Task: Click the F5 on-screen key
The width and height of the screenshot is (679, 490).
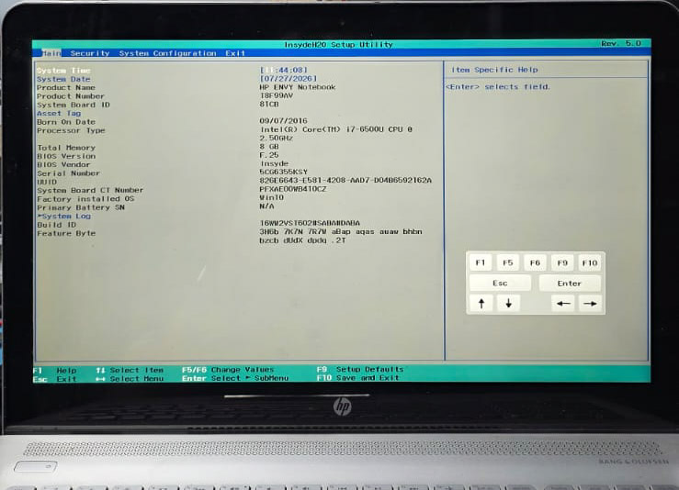Action: click(x=507, y=262)
